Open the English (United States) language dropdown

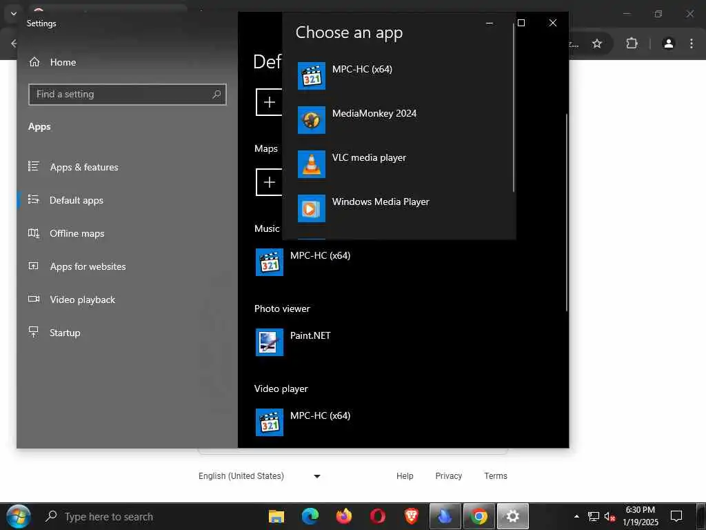[x=259, y=476]
